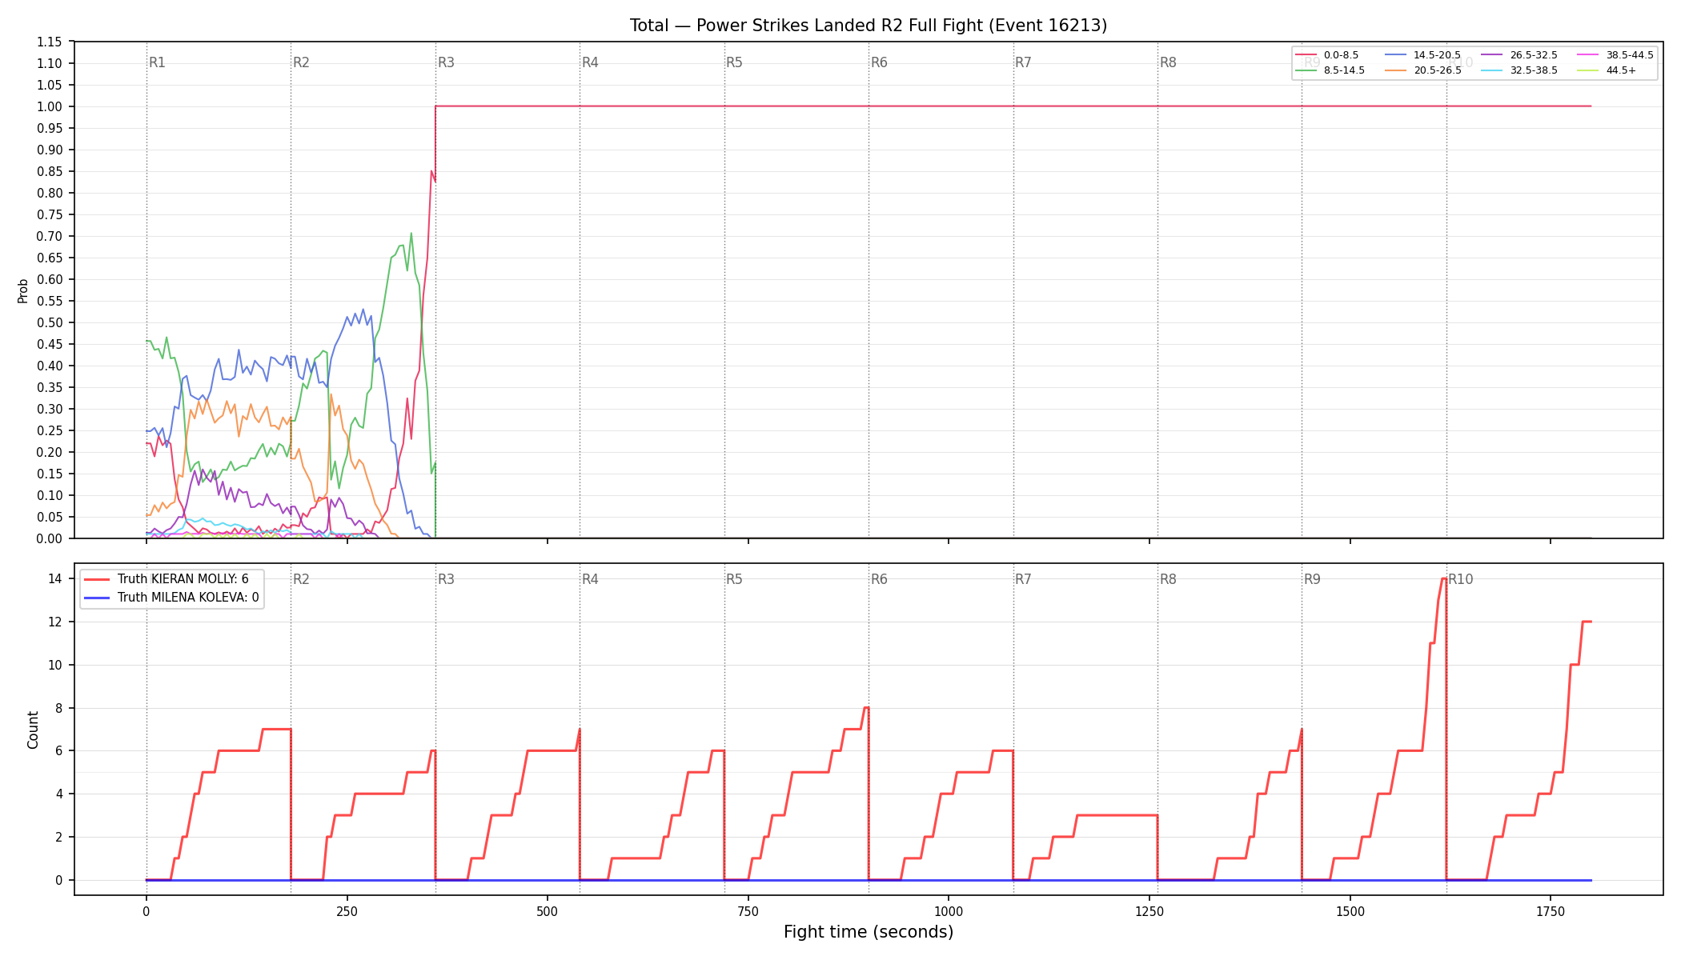Click the R6 round marker in probability chart
Screen dimensions: 1681x960
click(879, 62)
